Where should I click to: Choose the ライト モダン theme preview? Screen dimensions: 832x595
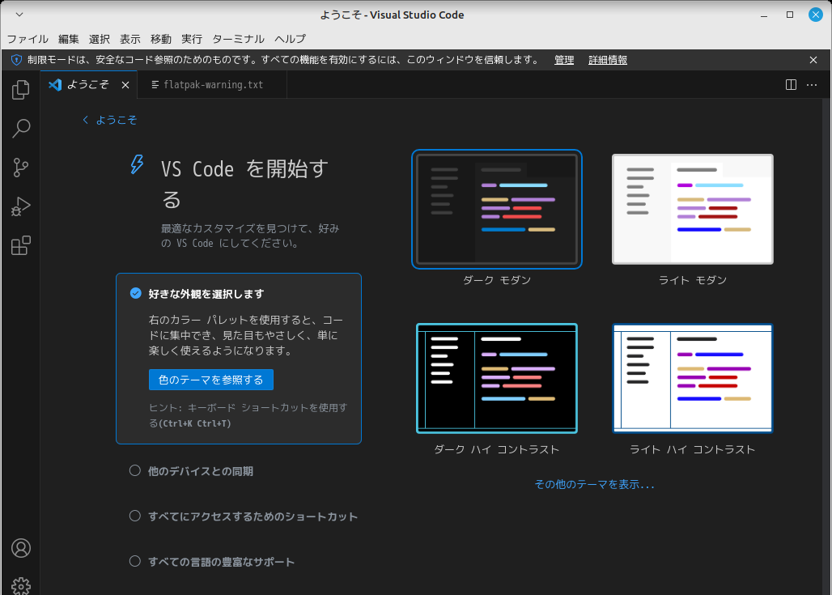tap(693, 209)
